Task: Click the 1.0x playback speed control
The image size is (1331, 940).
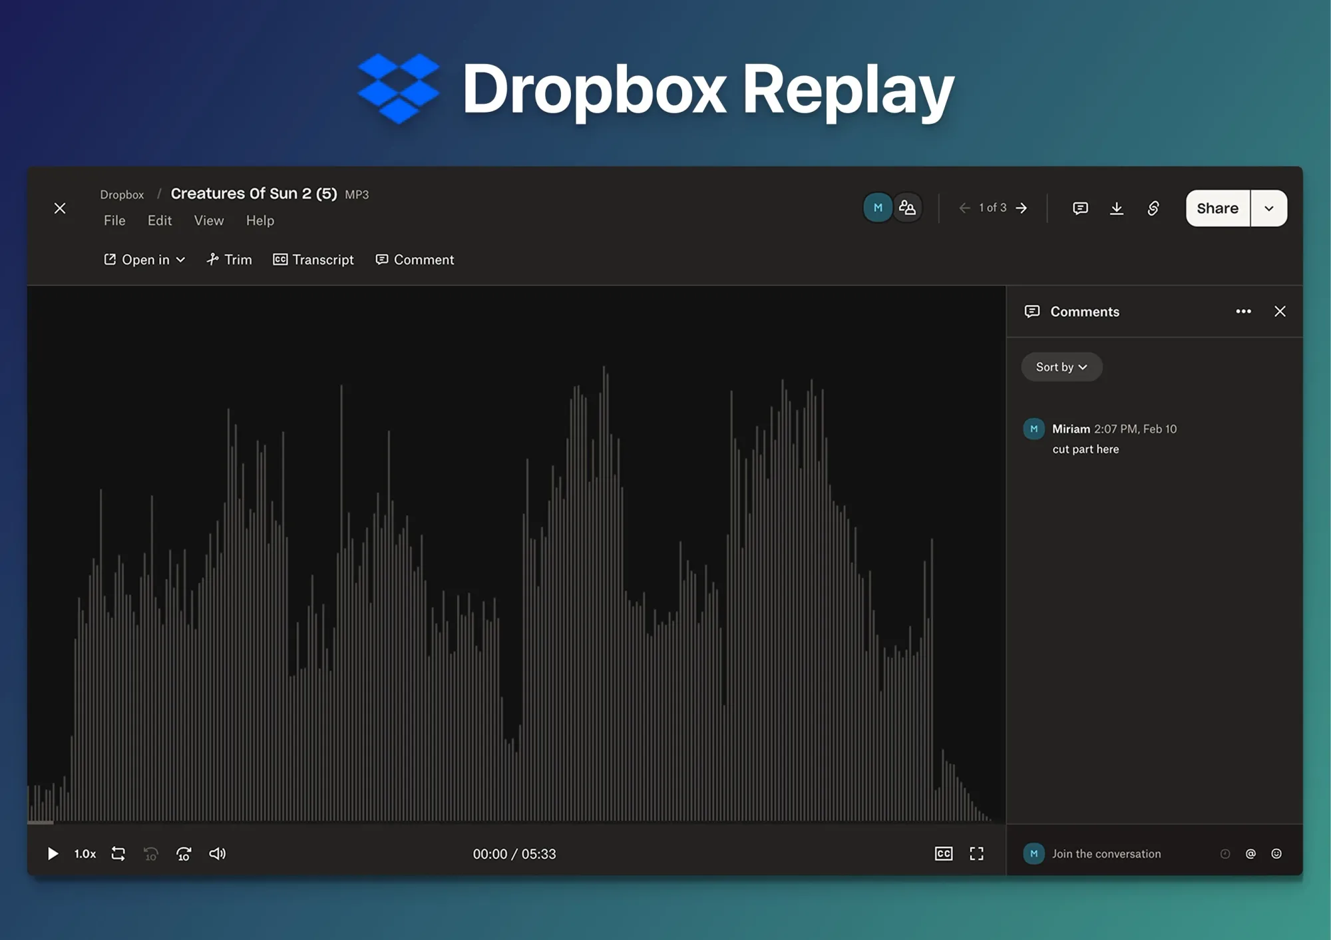Action: click(85, 853)
